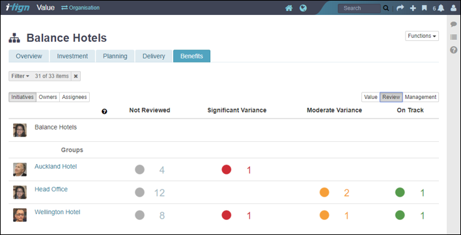Focus the Search input field
The width and height of the screenshot is (461, 235).
(x=359, y=8)
